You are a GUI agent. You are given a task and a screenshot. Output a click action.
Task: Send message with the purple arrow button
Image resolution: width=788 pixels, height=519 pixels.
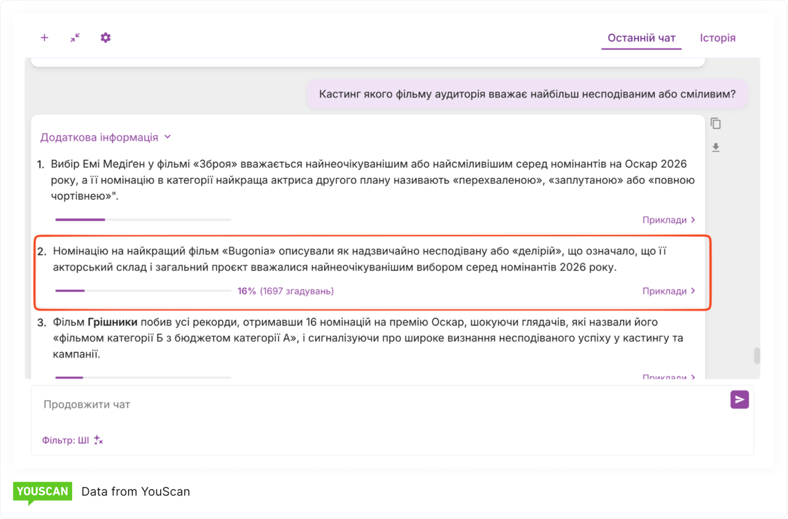coord(739,400)
